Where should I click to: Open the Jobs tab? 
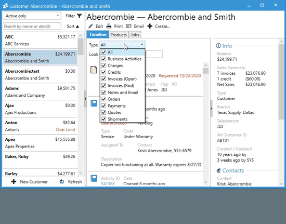pyautogui.click(x=135, y=35)
